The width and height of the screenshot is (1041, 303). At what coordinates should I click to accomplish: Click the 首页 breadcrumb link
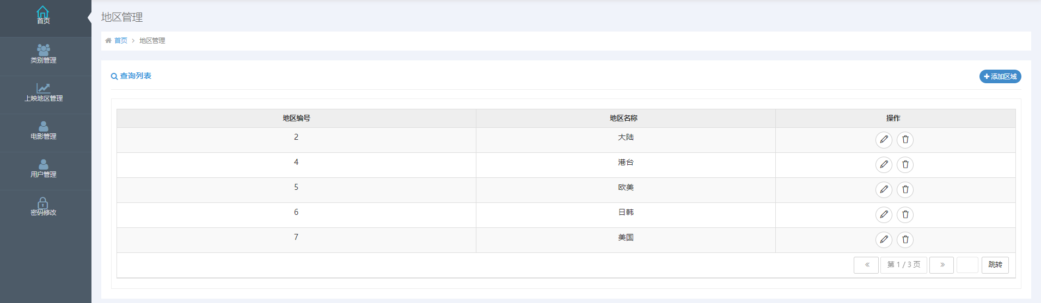coord(120,41)
